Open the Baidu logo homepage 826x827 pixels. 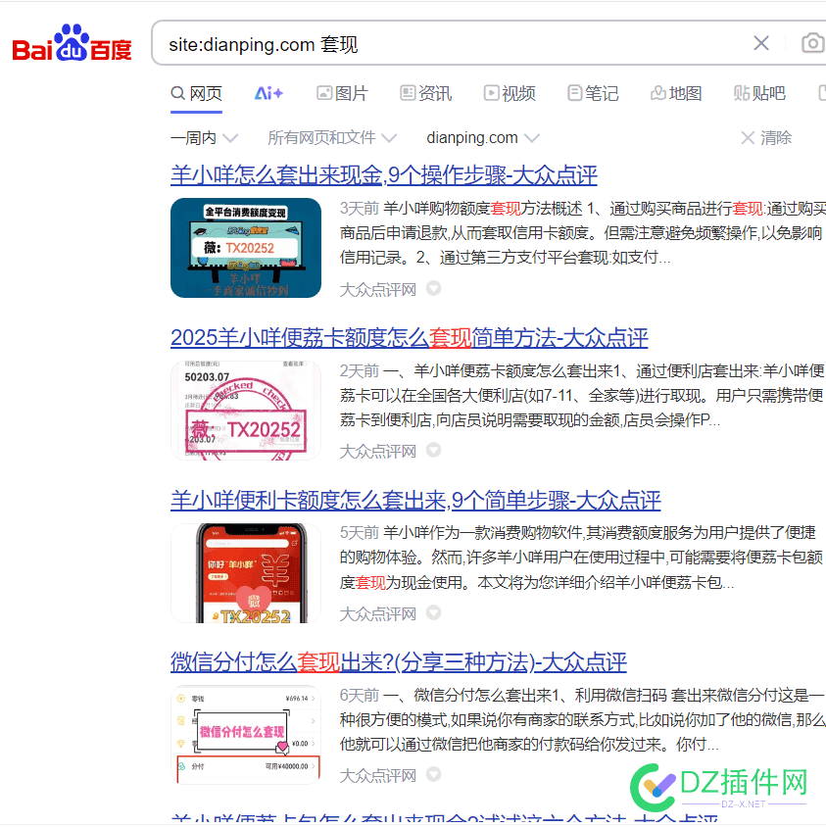coord(72,43)
